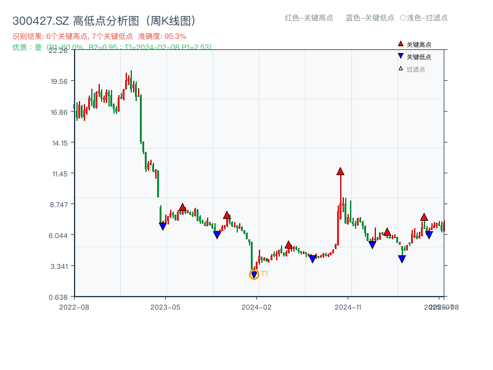The width and height of the screenshot is (493, 370).
Task: Select the orange-circled T1 low point marker
Action: (x=254, y=274)
